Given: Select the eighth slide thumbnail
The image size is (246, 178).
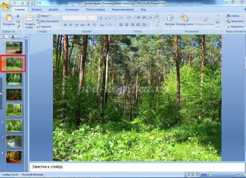Looking at the screenshot, I should coord(14,157).
